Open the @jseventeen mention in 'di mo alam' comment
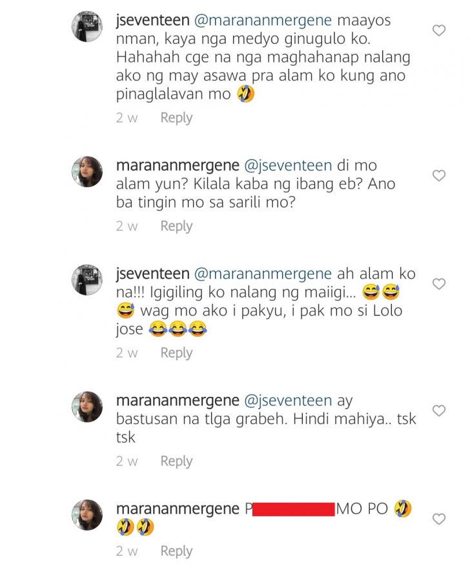Viewport: 470px width, 568px height. coord(288,165)
